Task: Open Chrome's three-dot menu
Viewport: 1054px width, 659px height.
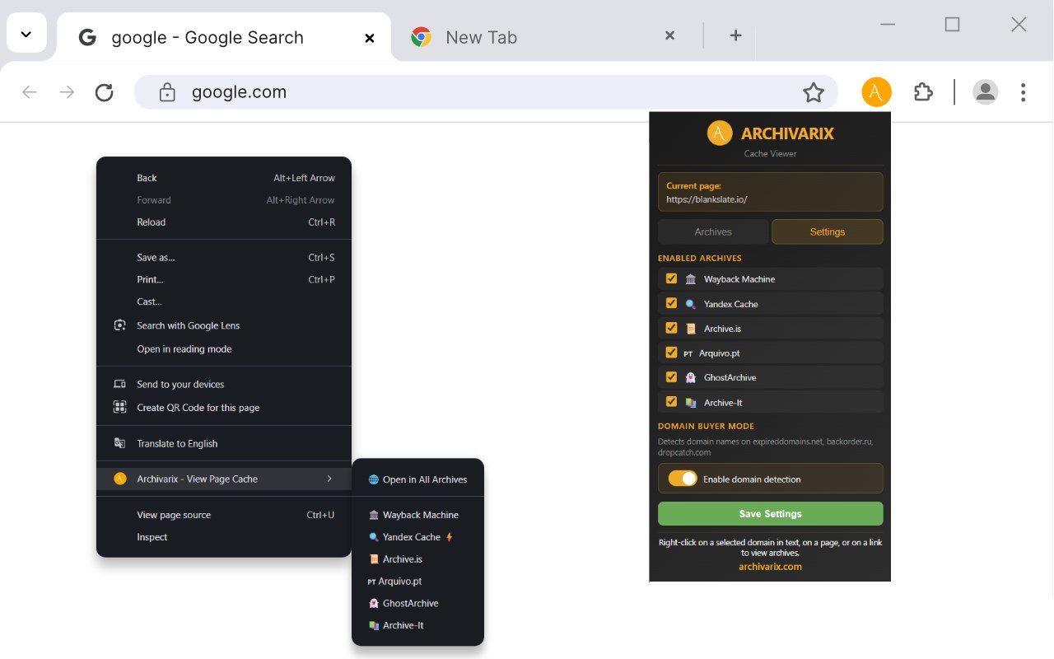Action: click(1023, 92)
